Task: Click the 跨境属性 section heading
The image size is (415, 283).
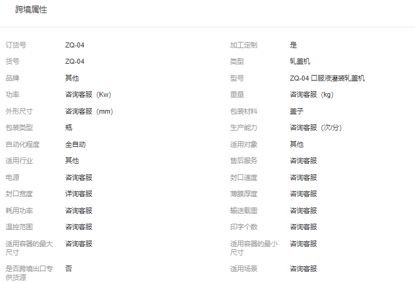Action: click(31, 10)
